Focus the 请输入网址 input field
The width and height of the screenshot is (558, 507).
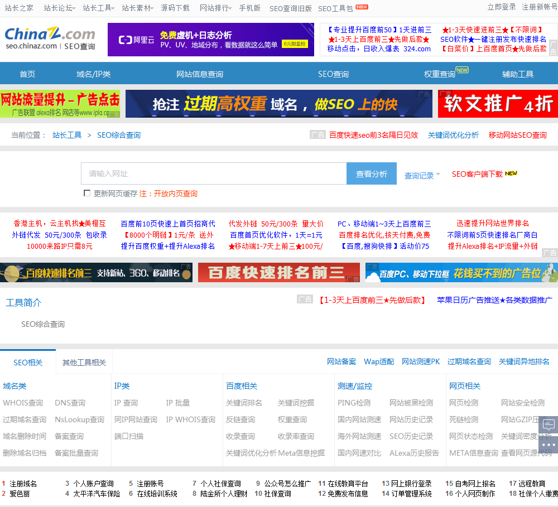(x=214, y=173)
